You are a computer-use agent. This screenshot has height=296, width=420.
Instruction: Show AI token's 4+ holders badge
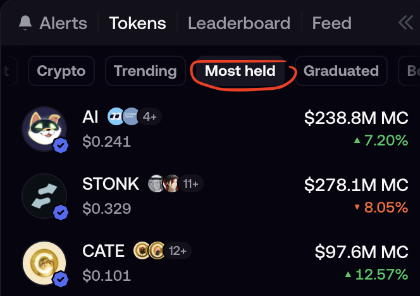pos(149,117)
